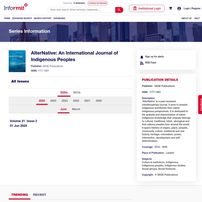Open the Databases menu item
Screen dimensions: 202x202
[59, 18]
